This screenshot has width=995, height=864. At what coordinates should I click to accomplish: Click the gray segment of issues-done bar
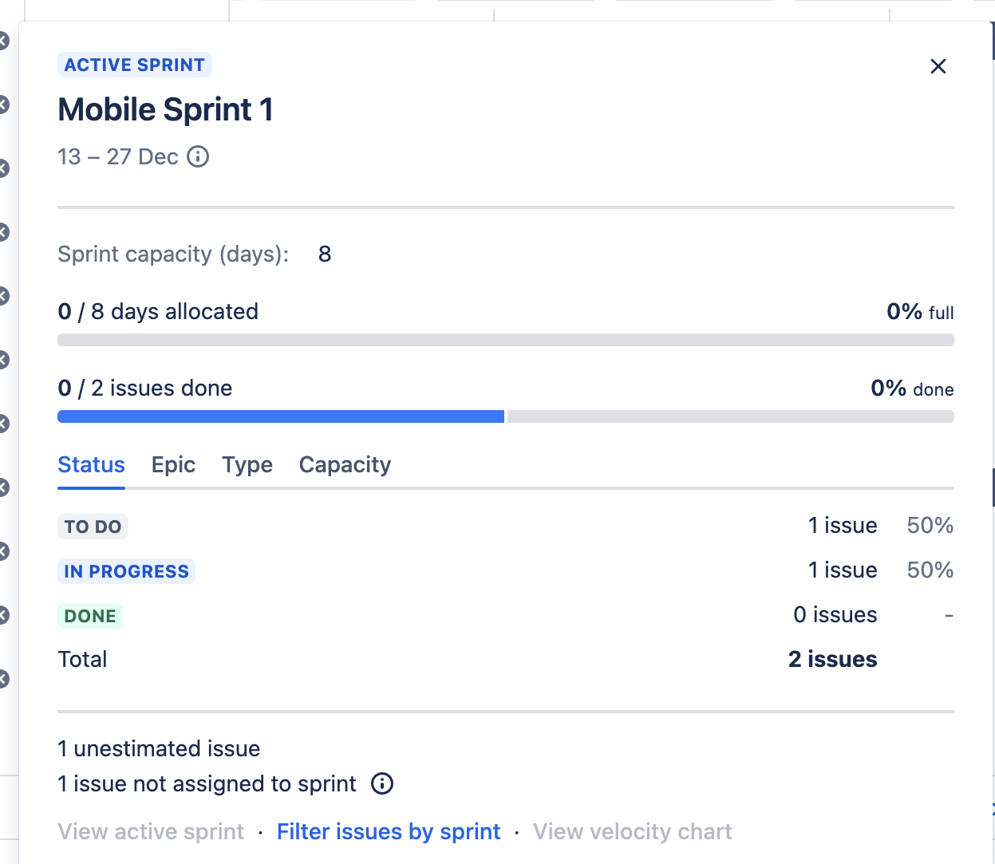pos(731,416)
